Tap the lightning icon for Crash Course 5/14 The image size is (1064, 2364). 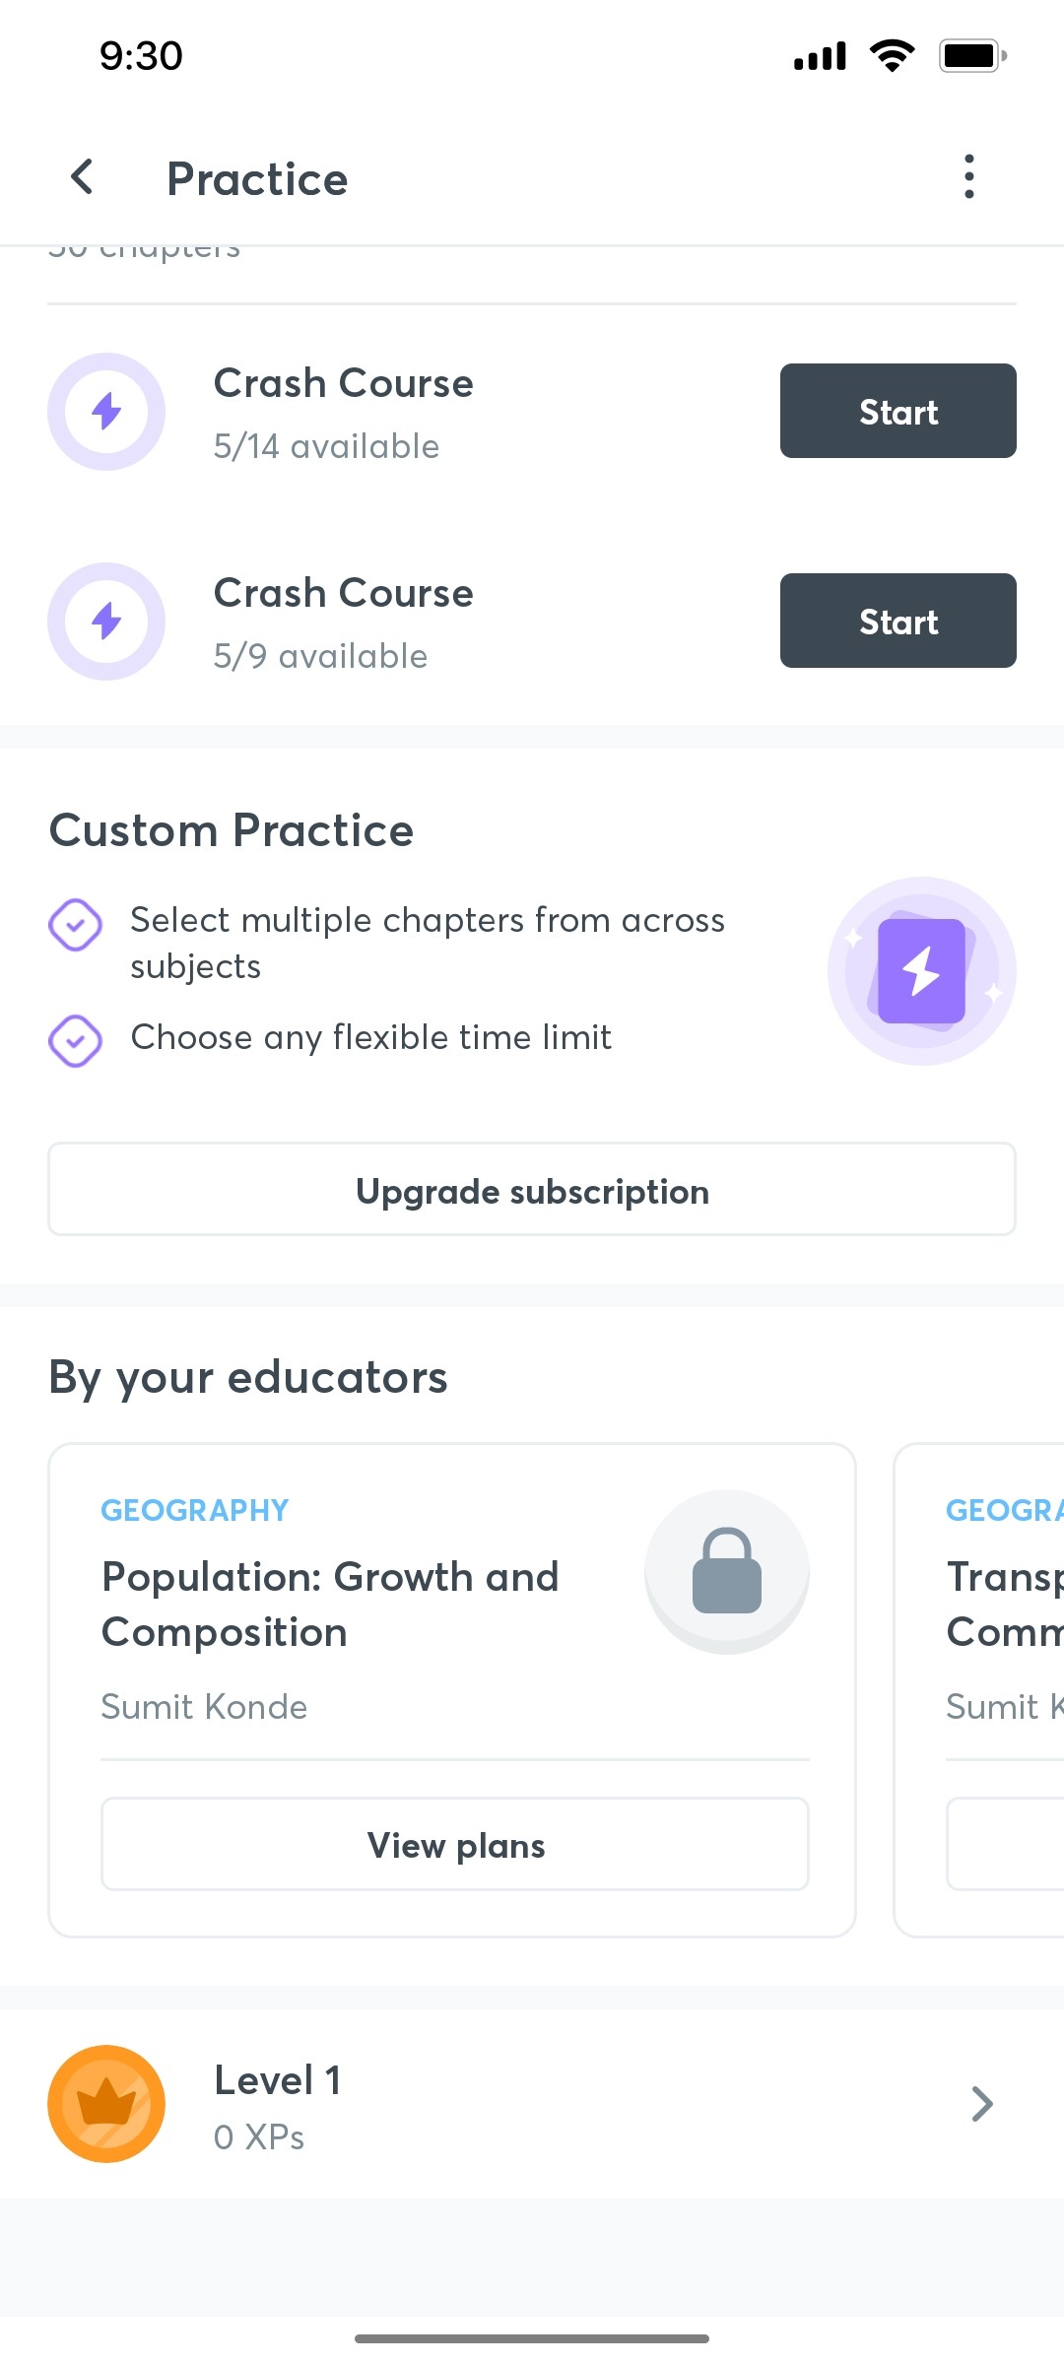105,411
